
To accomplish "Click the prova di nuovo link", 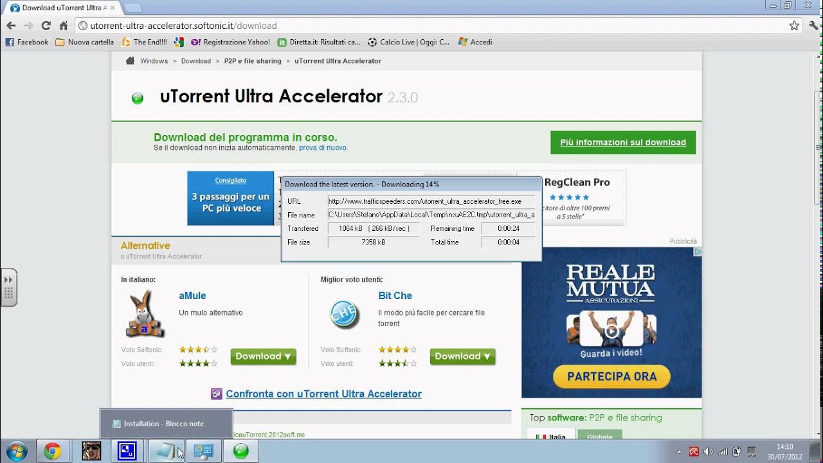I will click(323, 147).
